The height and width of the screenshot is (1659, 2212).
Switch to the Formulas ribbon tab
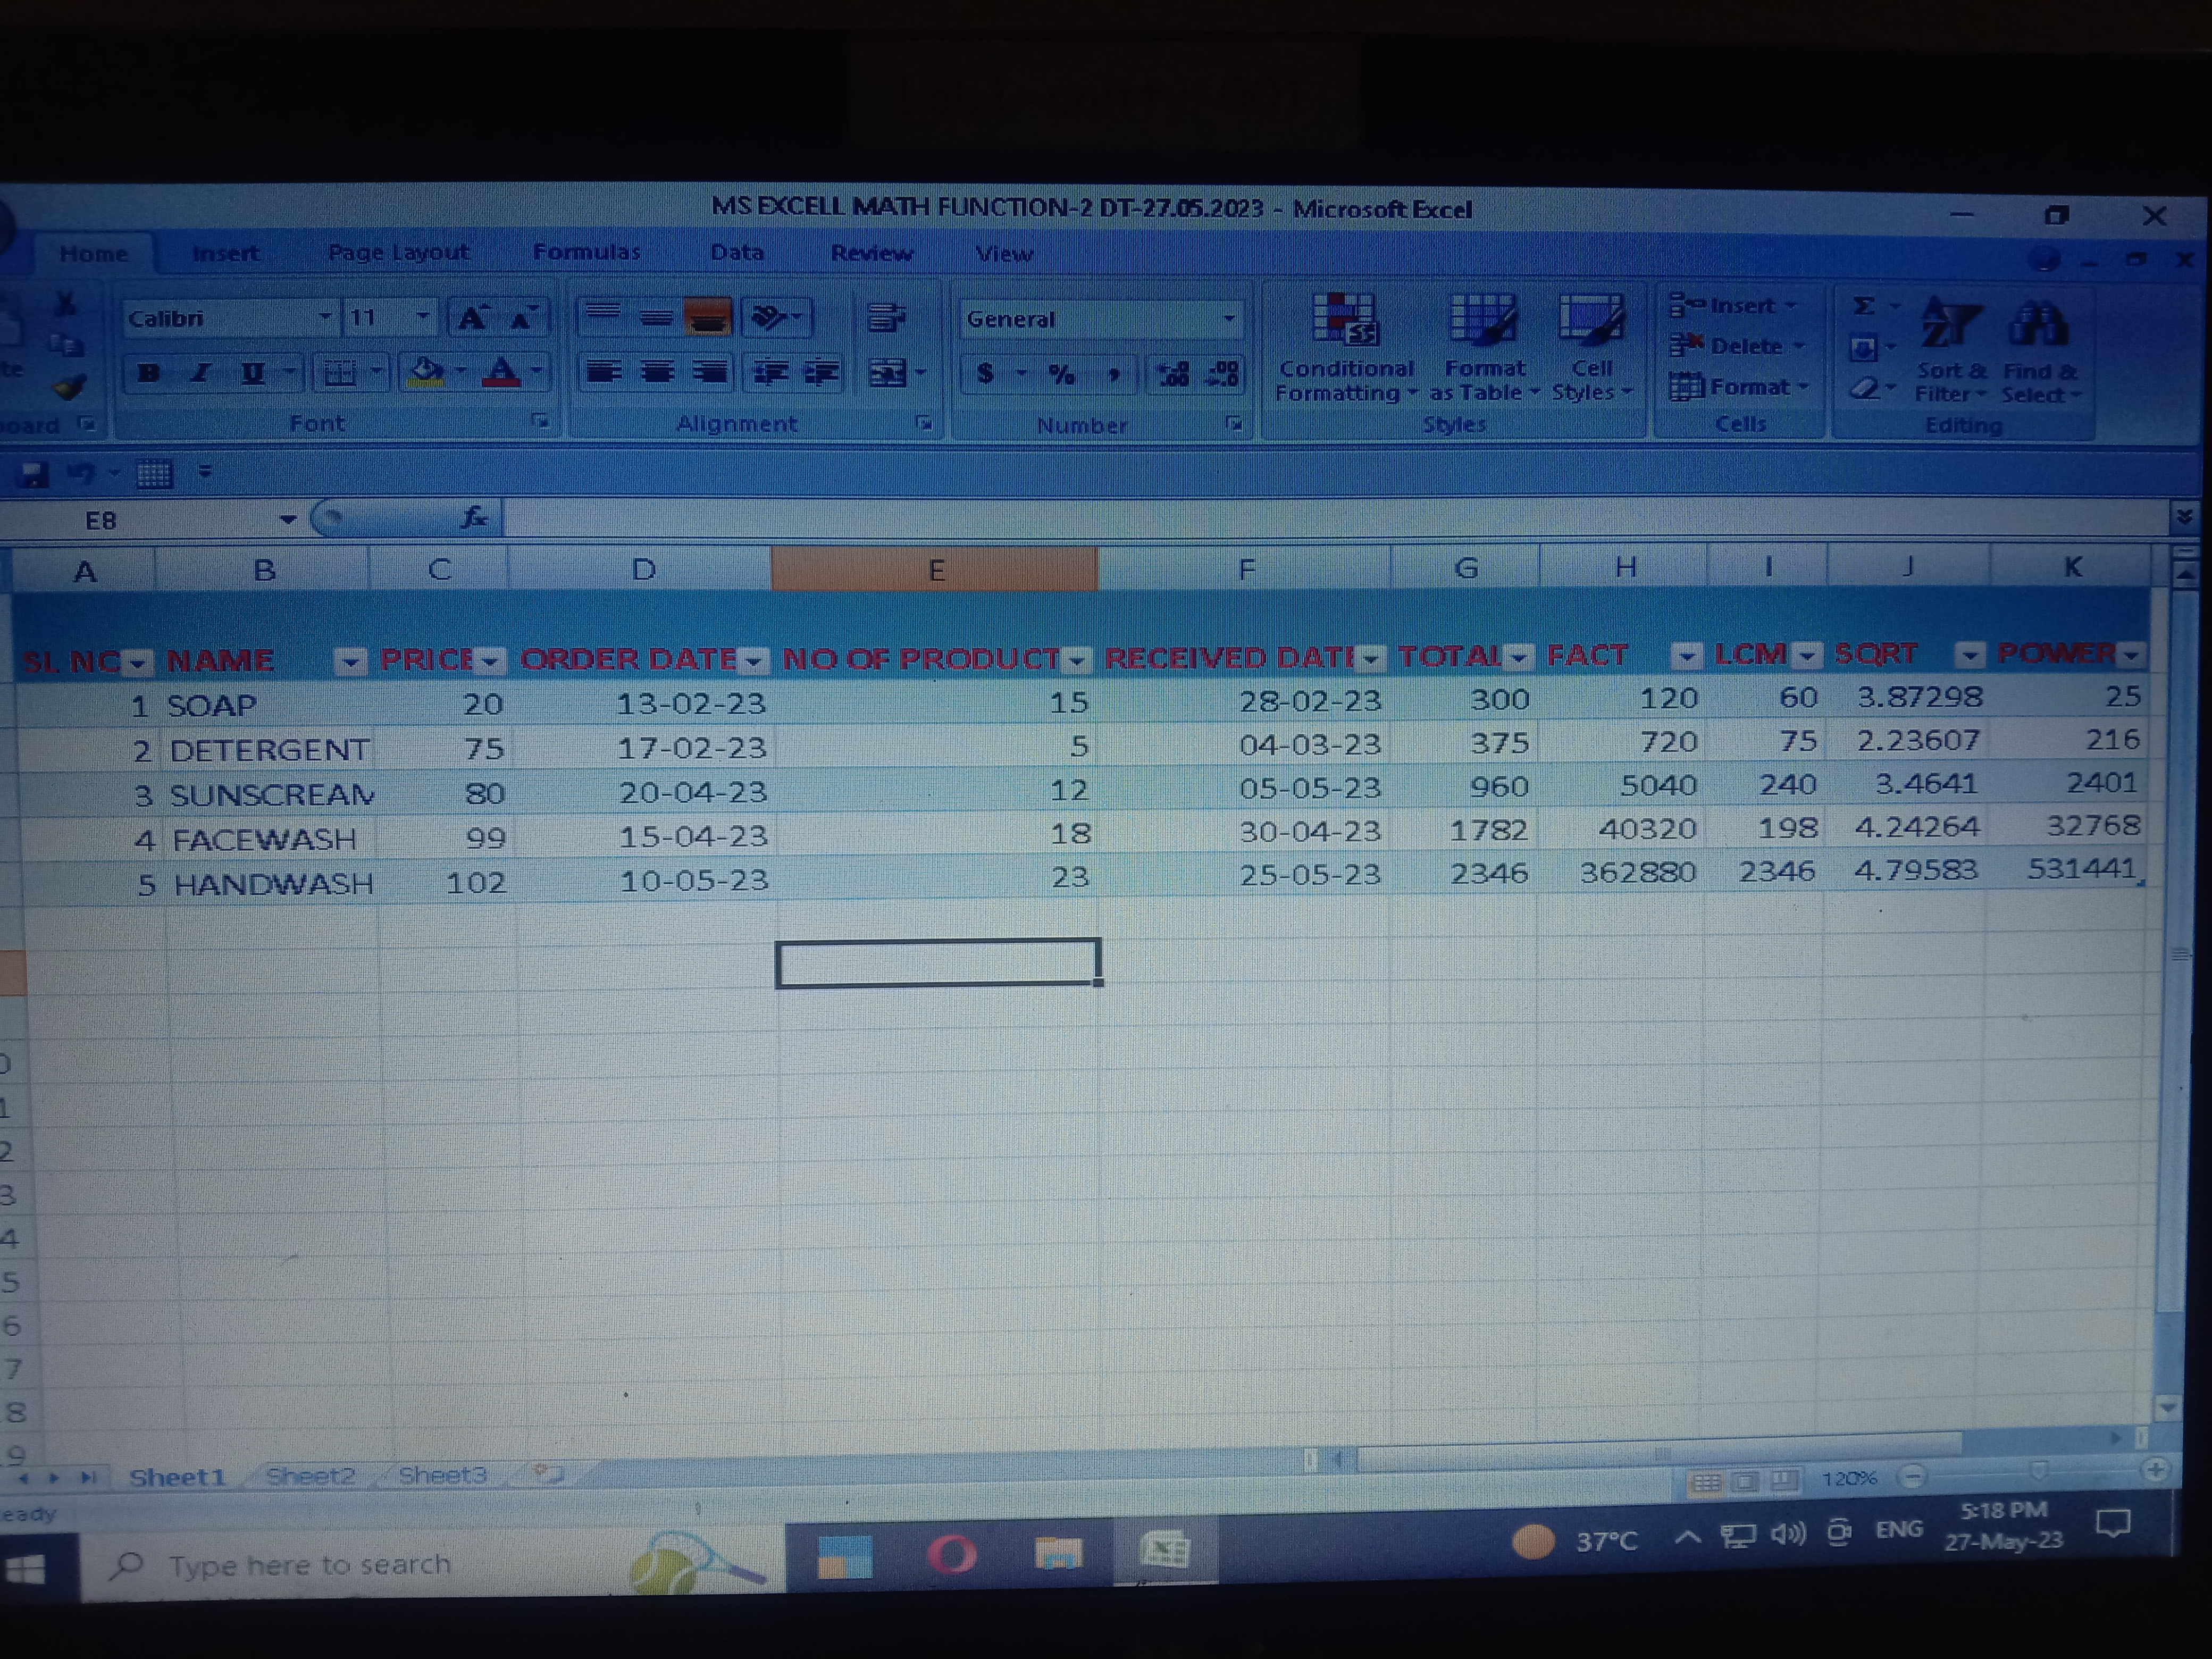point(586,252)
